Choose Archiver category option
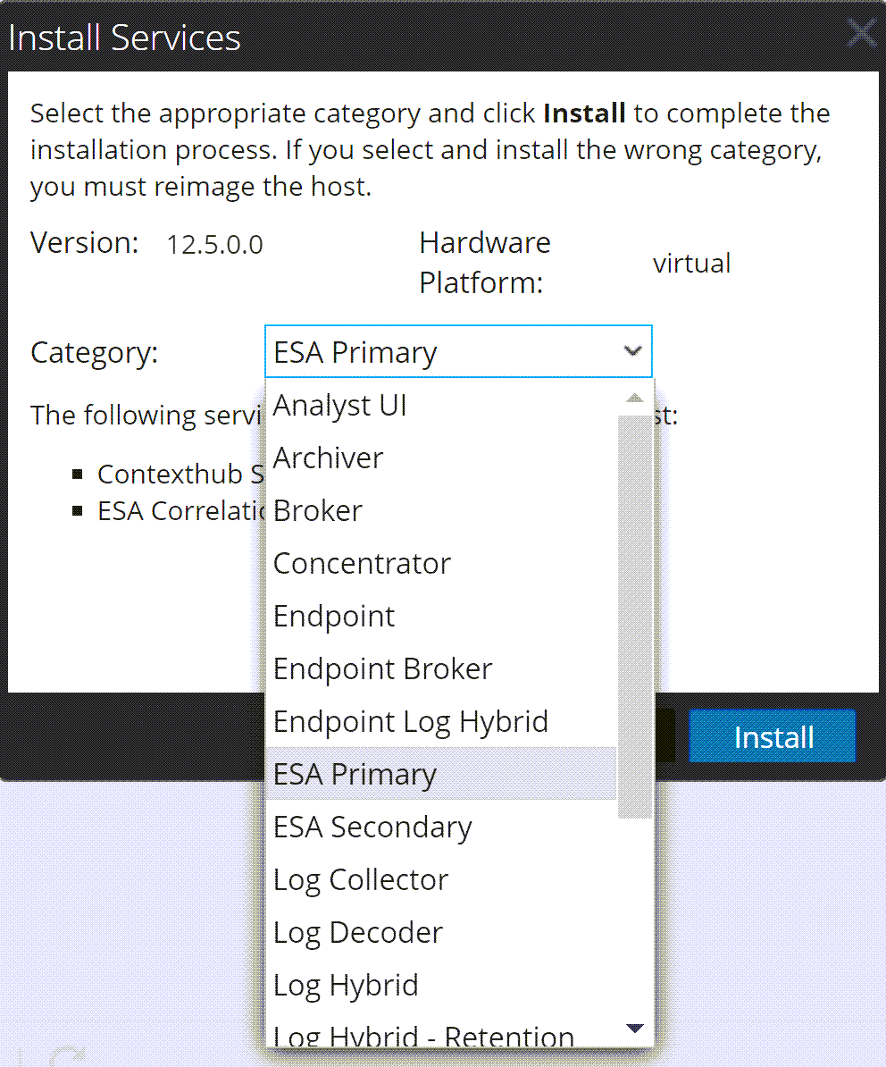 pyautogui.click(x=328, y=458)
